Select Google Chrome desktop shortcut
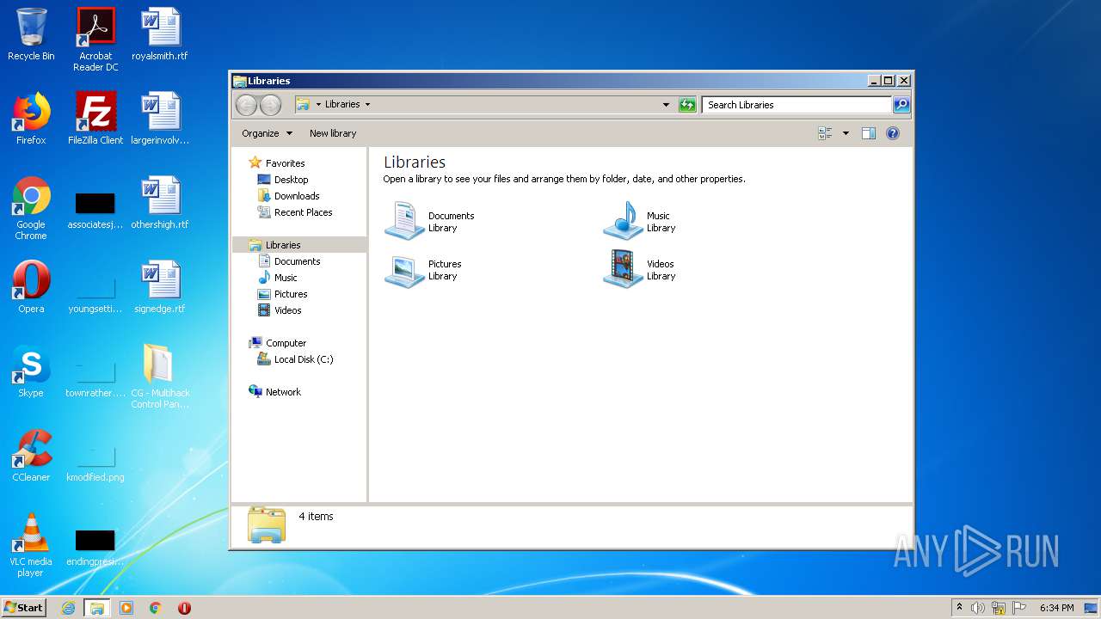This screenshot has width=1101, height=619. click(31, 208)
